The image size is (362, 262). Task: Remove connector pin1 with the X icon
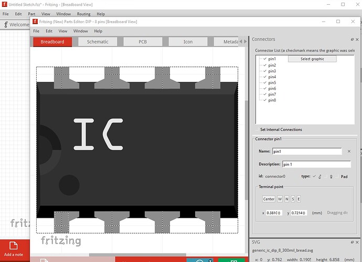click(349, 151)
